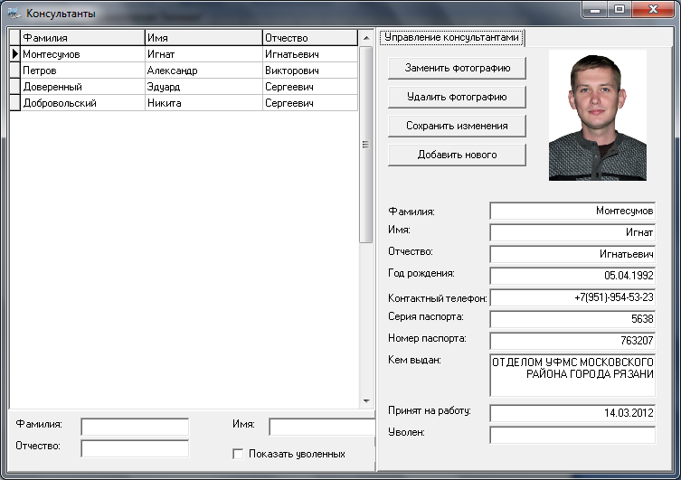This screenshot has height=480, width=681.
Task: Select row selector for Петров
Action: click(14, 71)
